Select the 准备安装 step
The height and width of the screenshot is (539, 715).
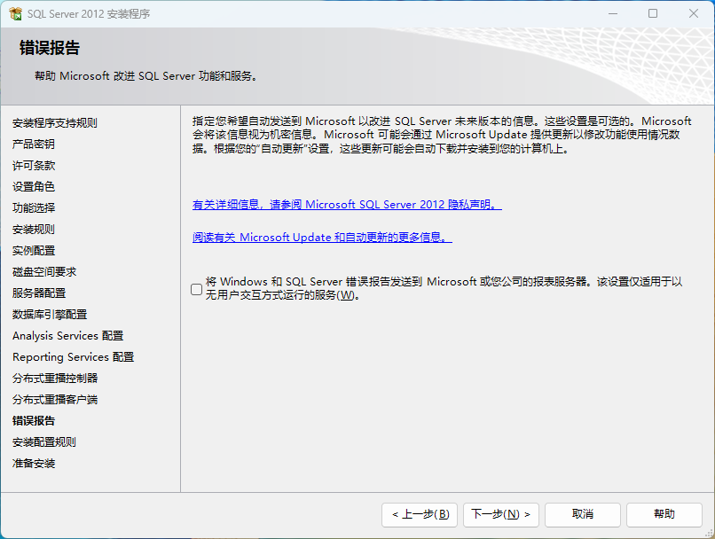tap(34, 464)
